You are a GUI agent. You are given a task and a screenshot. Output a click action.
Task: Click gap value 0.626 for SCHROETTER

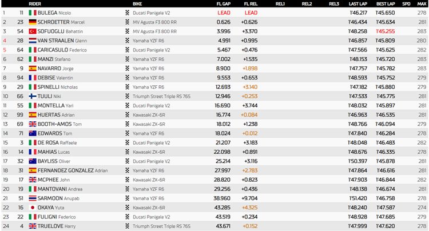coord(224,22)
